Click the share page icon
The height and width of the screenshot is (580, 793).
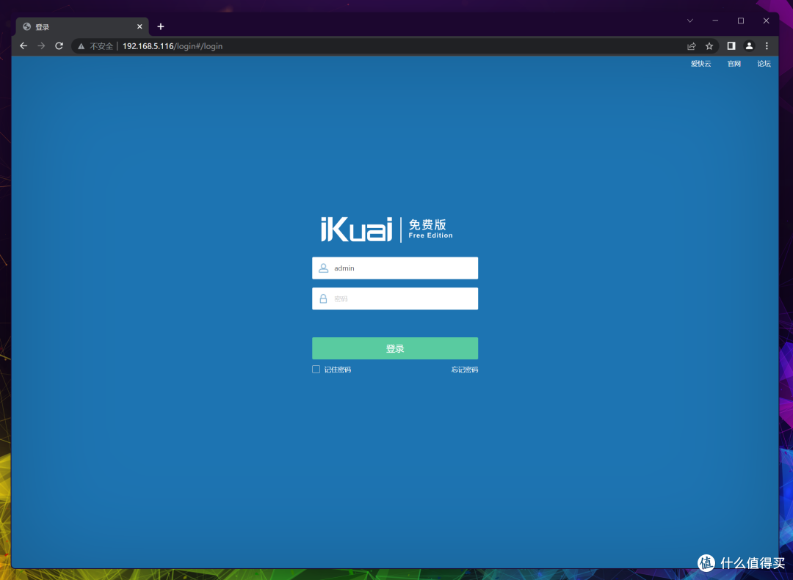pos(692,46)
